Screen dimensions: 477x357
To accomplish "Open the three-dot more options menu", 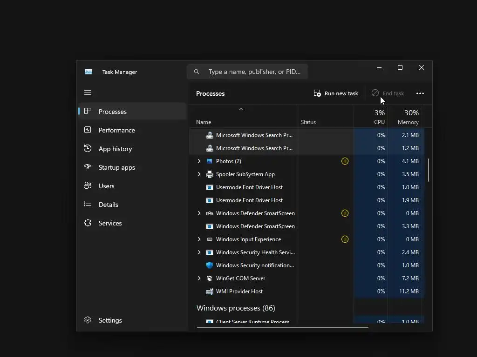I will 420,93.
